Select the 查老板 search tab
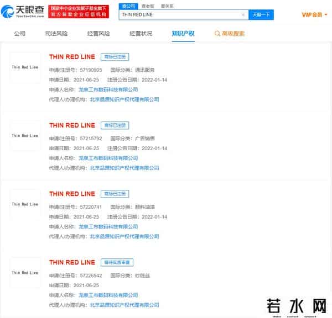Screen dimensions: 332x318 click(x=148, y=6)
